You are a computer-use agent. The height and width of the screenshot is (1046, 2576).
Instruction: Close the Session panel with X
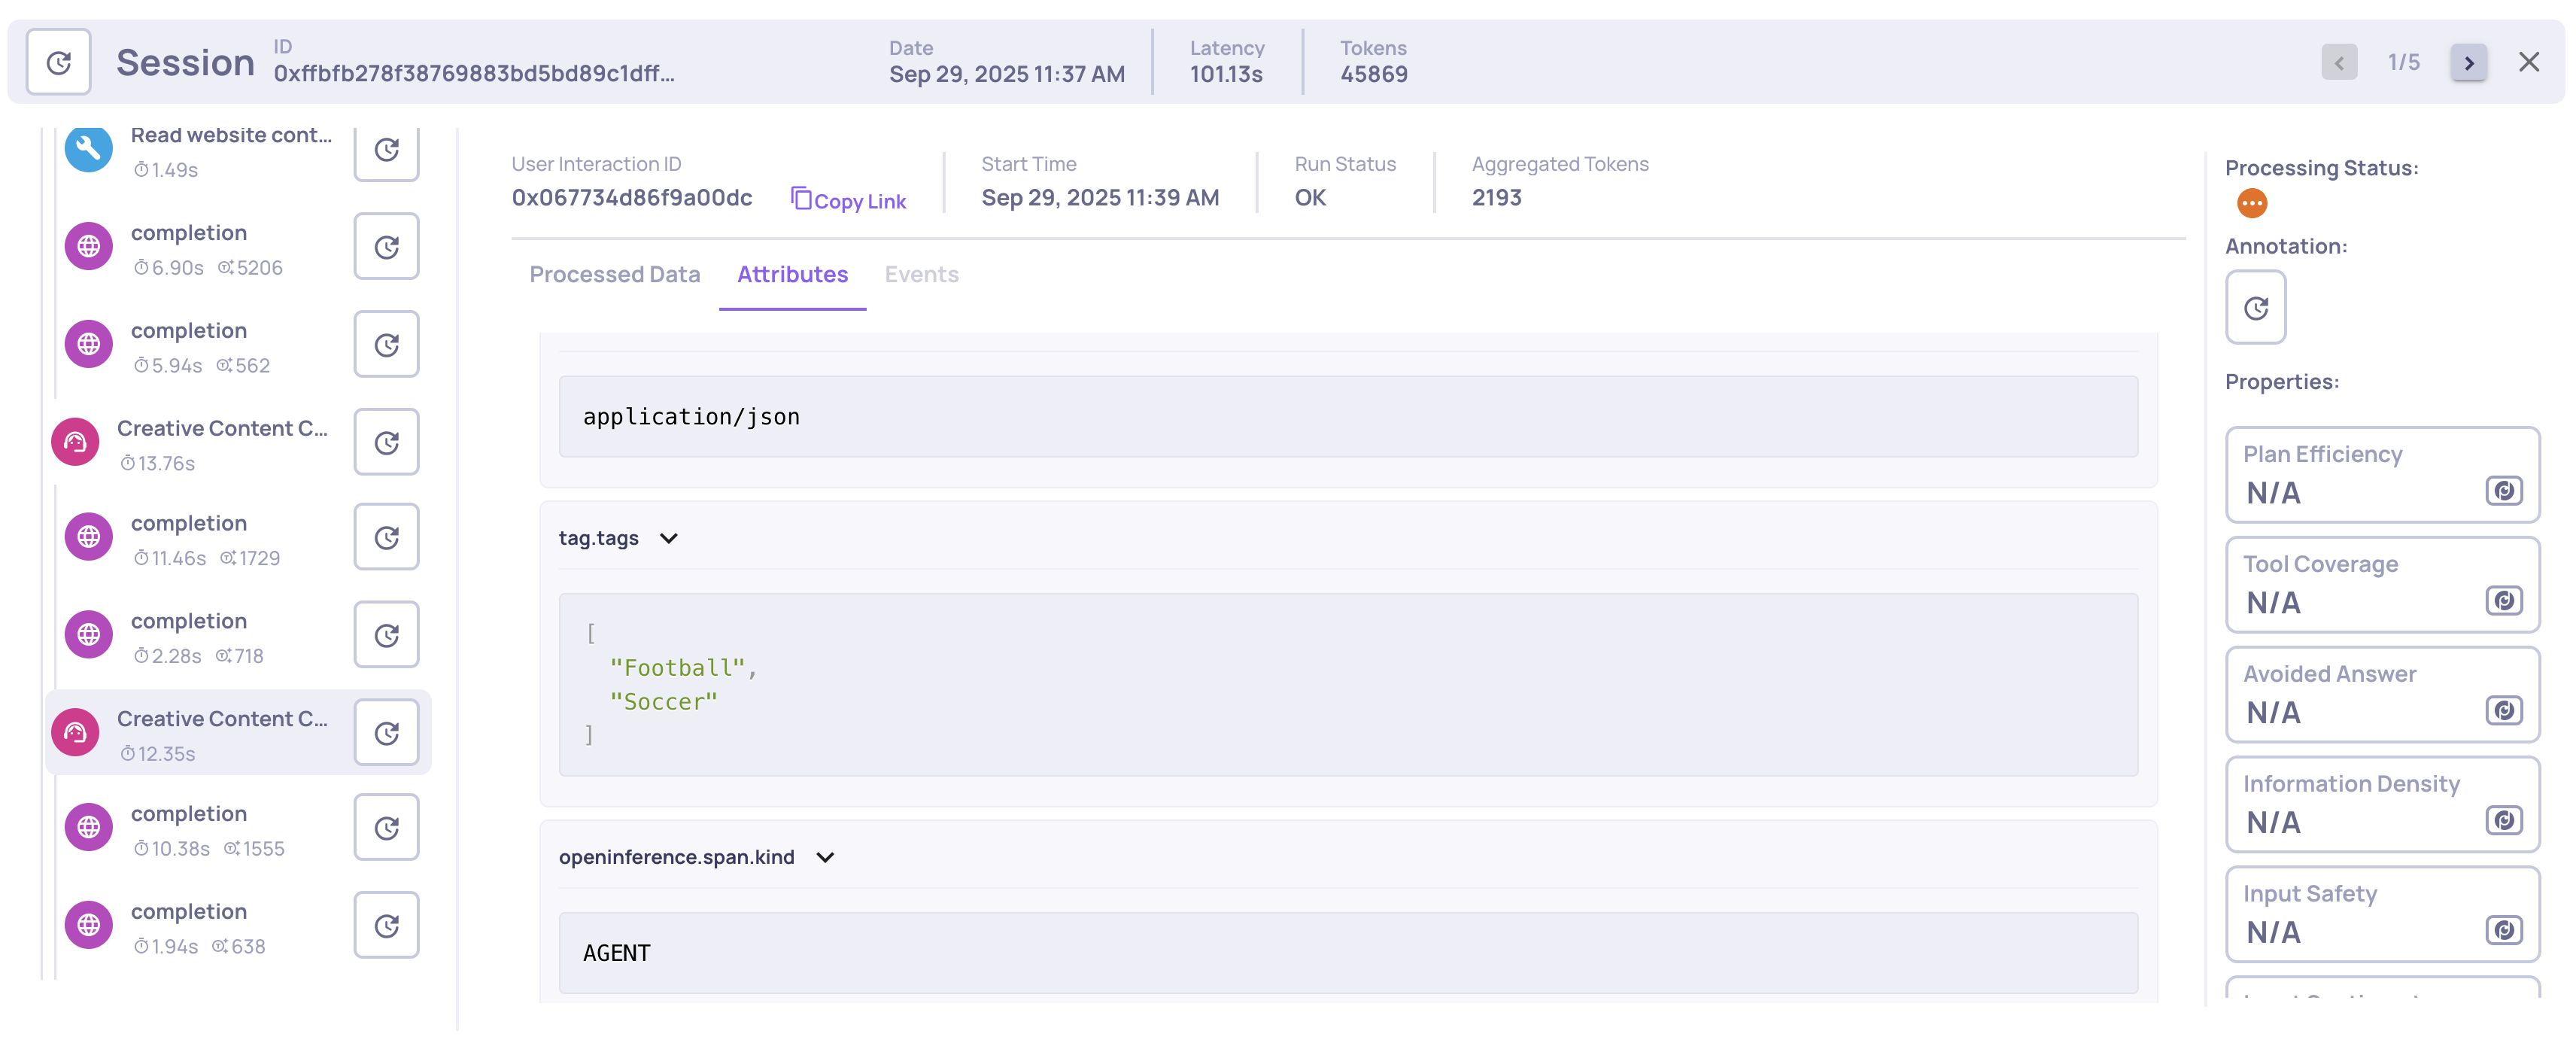[2528, 62]
